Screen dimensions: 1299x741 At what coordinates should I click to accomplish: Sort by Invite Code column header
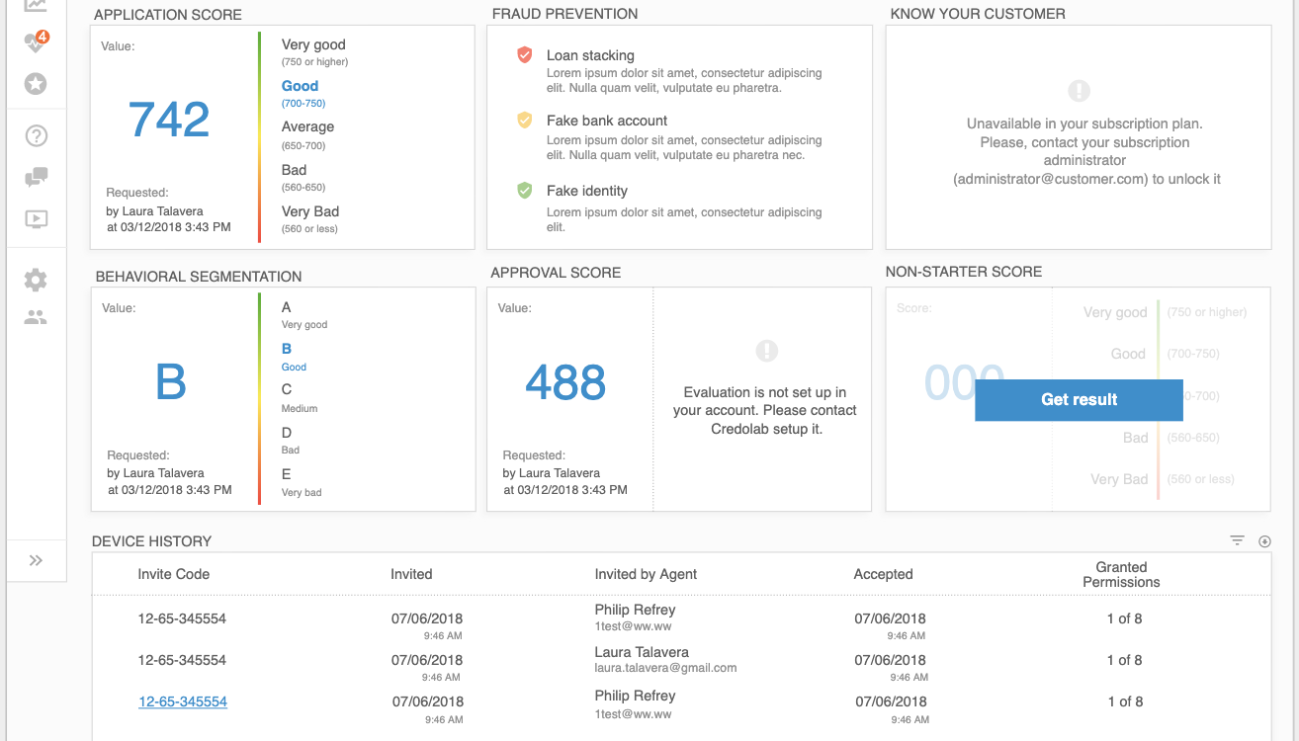174,574
